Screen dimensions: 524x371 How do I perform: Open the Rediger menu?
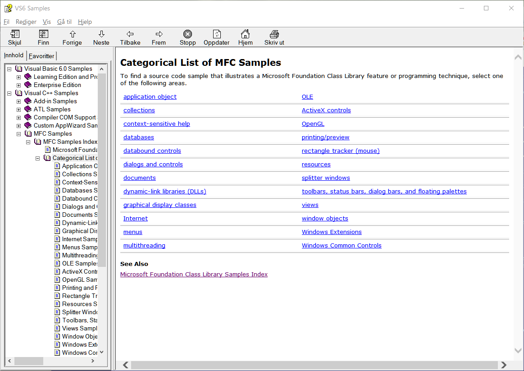point(26,22)
